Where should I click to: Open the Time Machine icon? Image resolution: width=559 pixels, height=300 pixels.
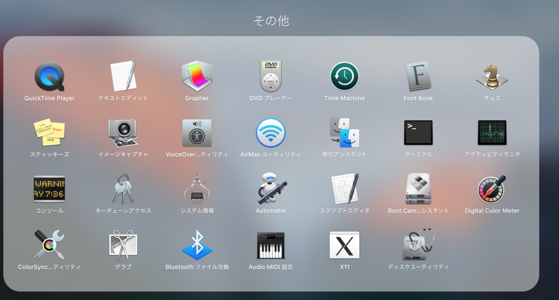(344, 76)
